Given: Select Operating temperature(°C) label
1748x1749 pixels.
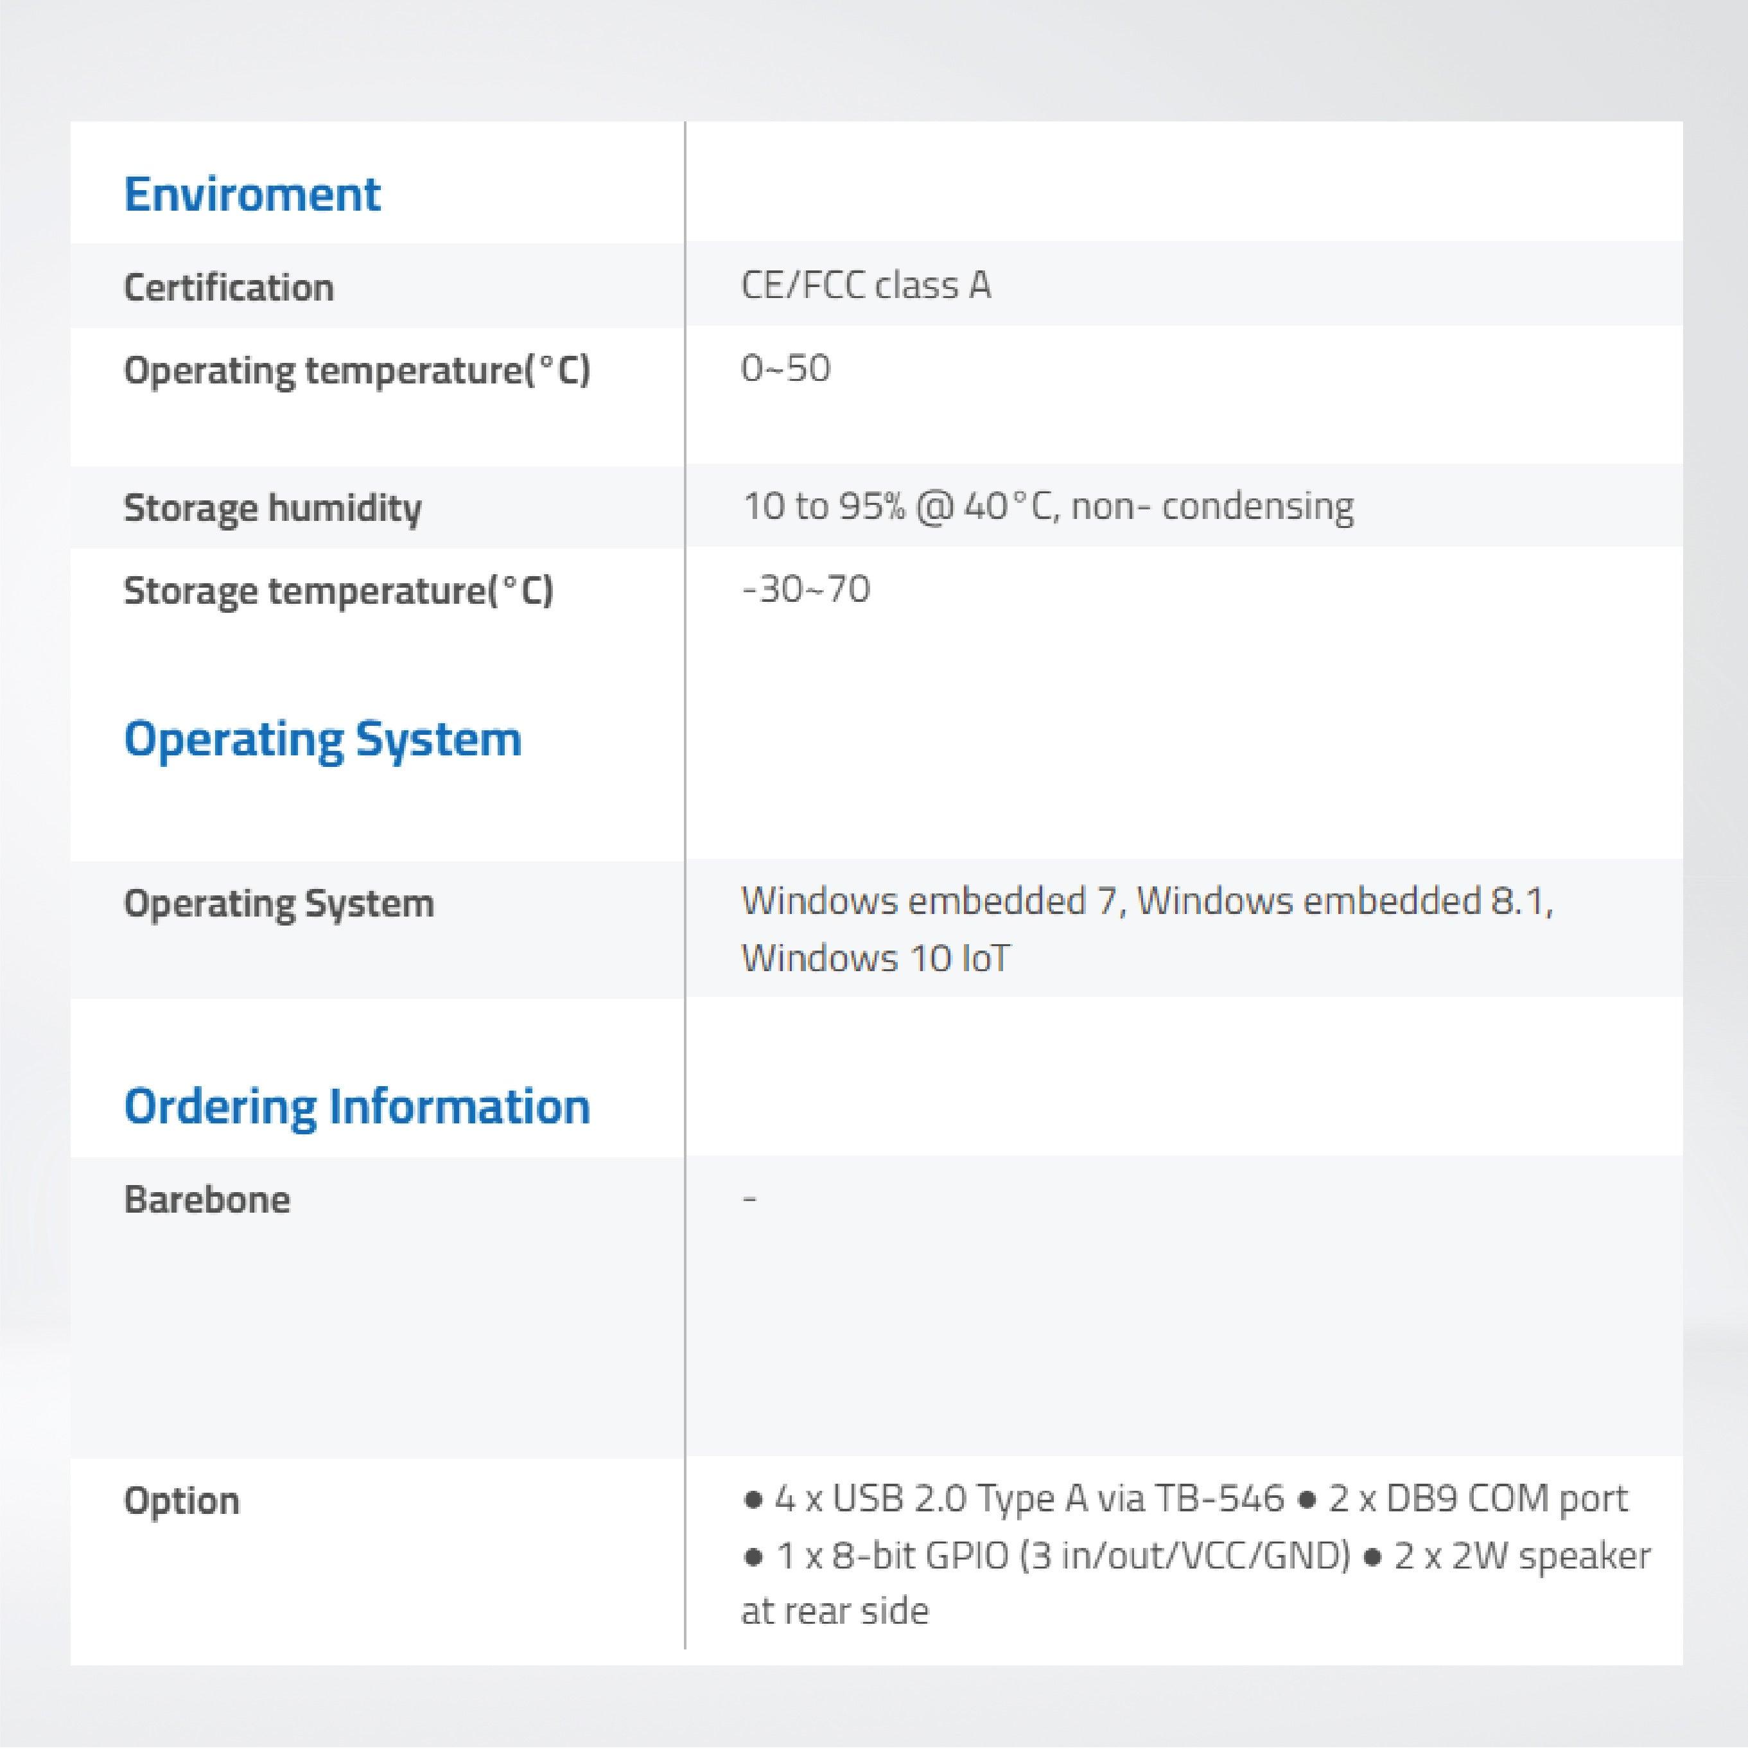Looking at the screenshot, I should (358, 371).
